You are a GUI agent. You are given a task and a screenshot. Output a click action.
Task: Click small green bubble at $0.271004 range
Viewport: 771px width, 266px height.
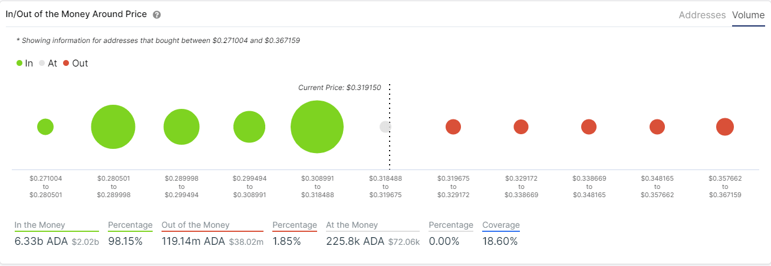tap(45, 127)
